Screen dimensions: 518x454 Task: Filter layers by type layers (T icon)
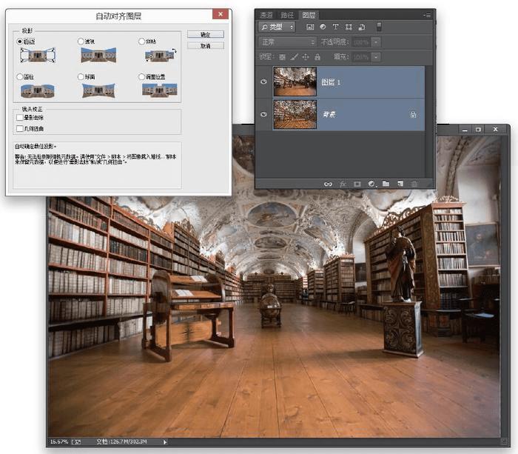click(x=335, y=27)
